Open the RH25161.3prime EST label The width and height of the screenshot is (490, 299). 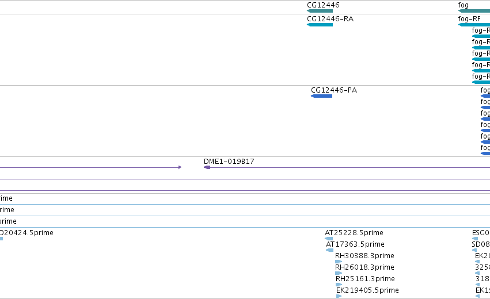click(365, 279)
